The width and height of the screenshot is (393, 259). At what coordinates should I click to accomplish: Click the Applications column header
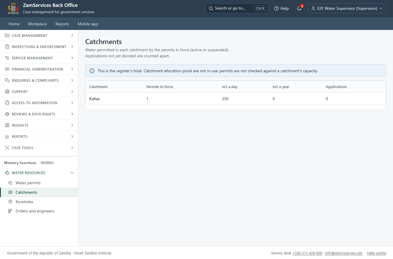pos(336,87)
